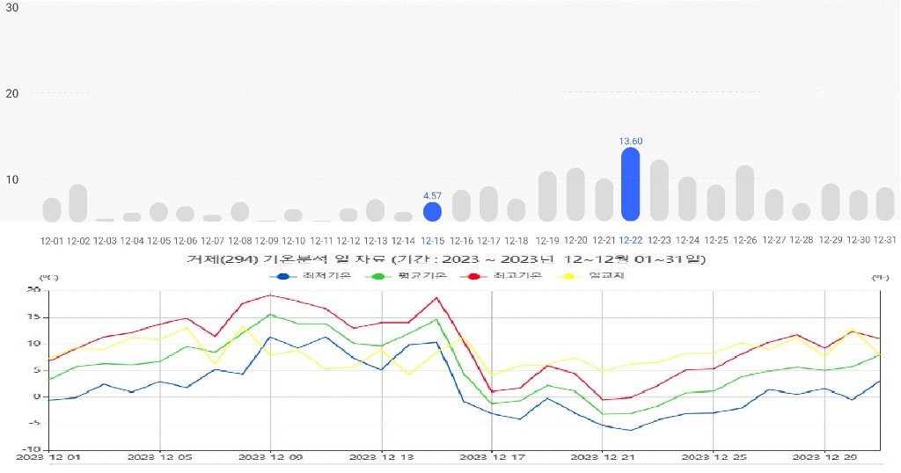901x473 pixels.
Task: Click the 12-31 date axis label
Action: coord(884,240)
